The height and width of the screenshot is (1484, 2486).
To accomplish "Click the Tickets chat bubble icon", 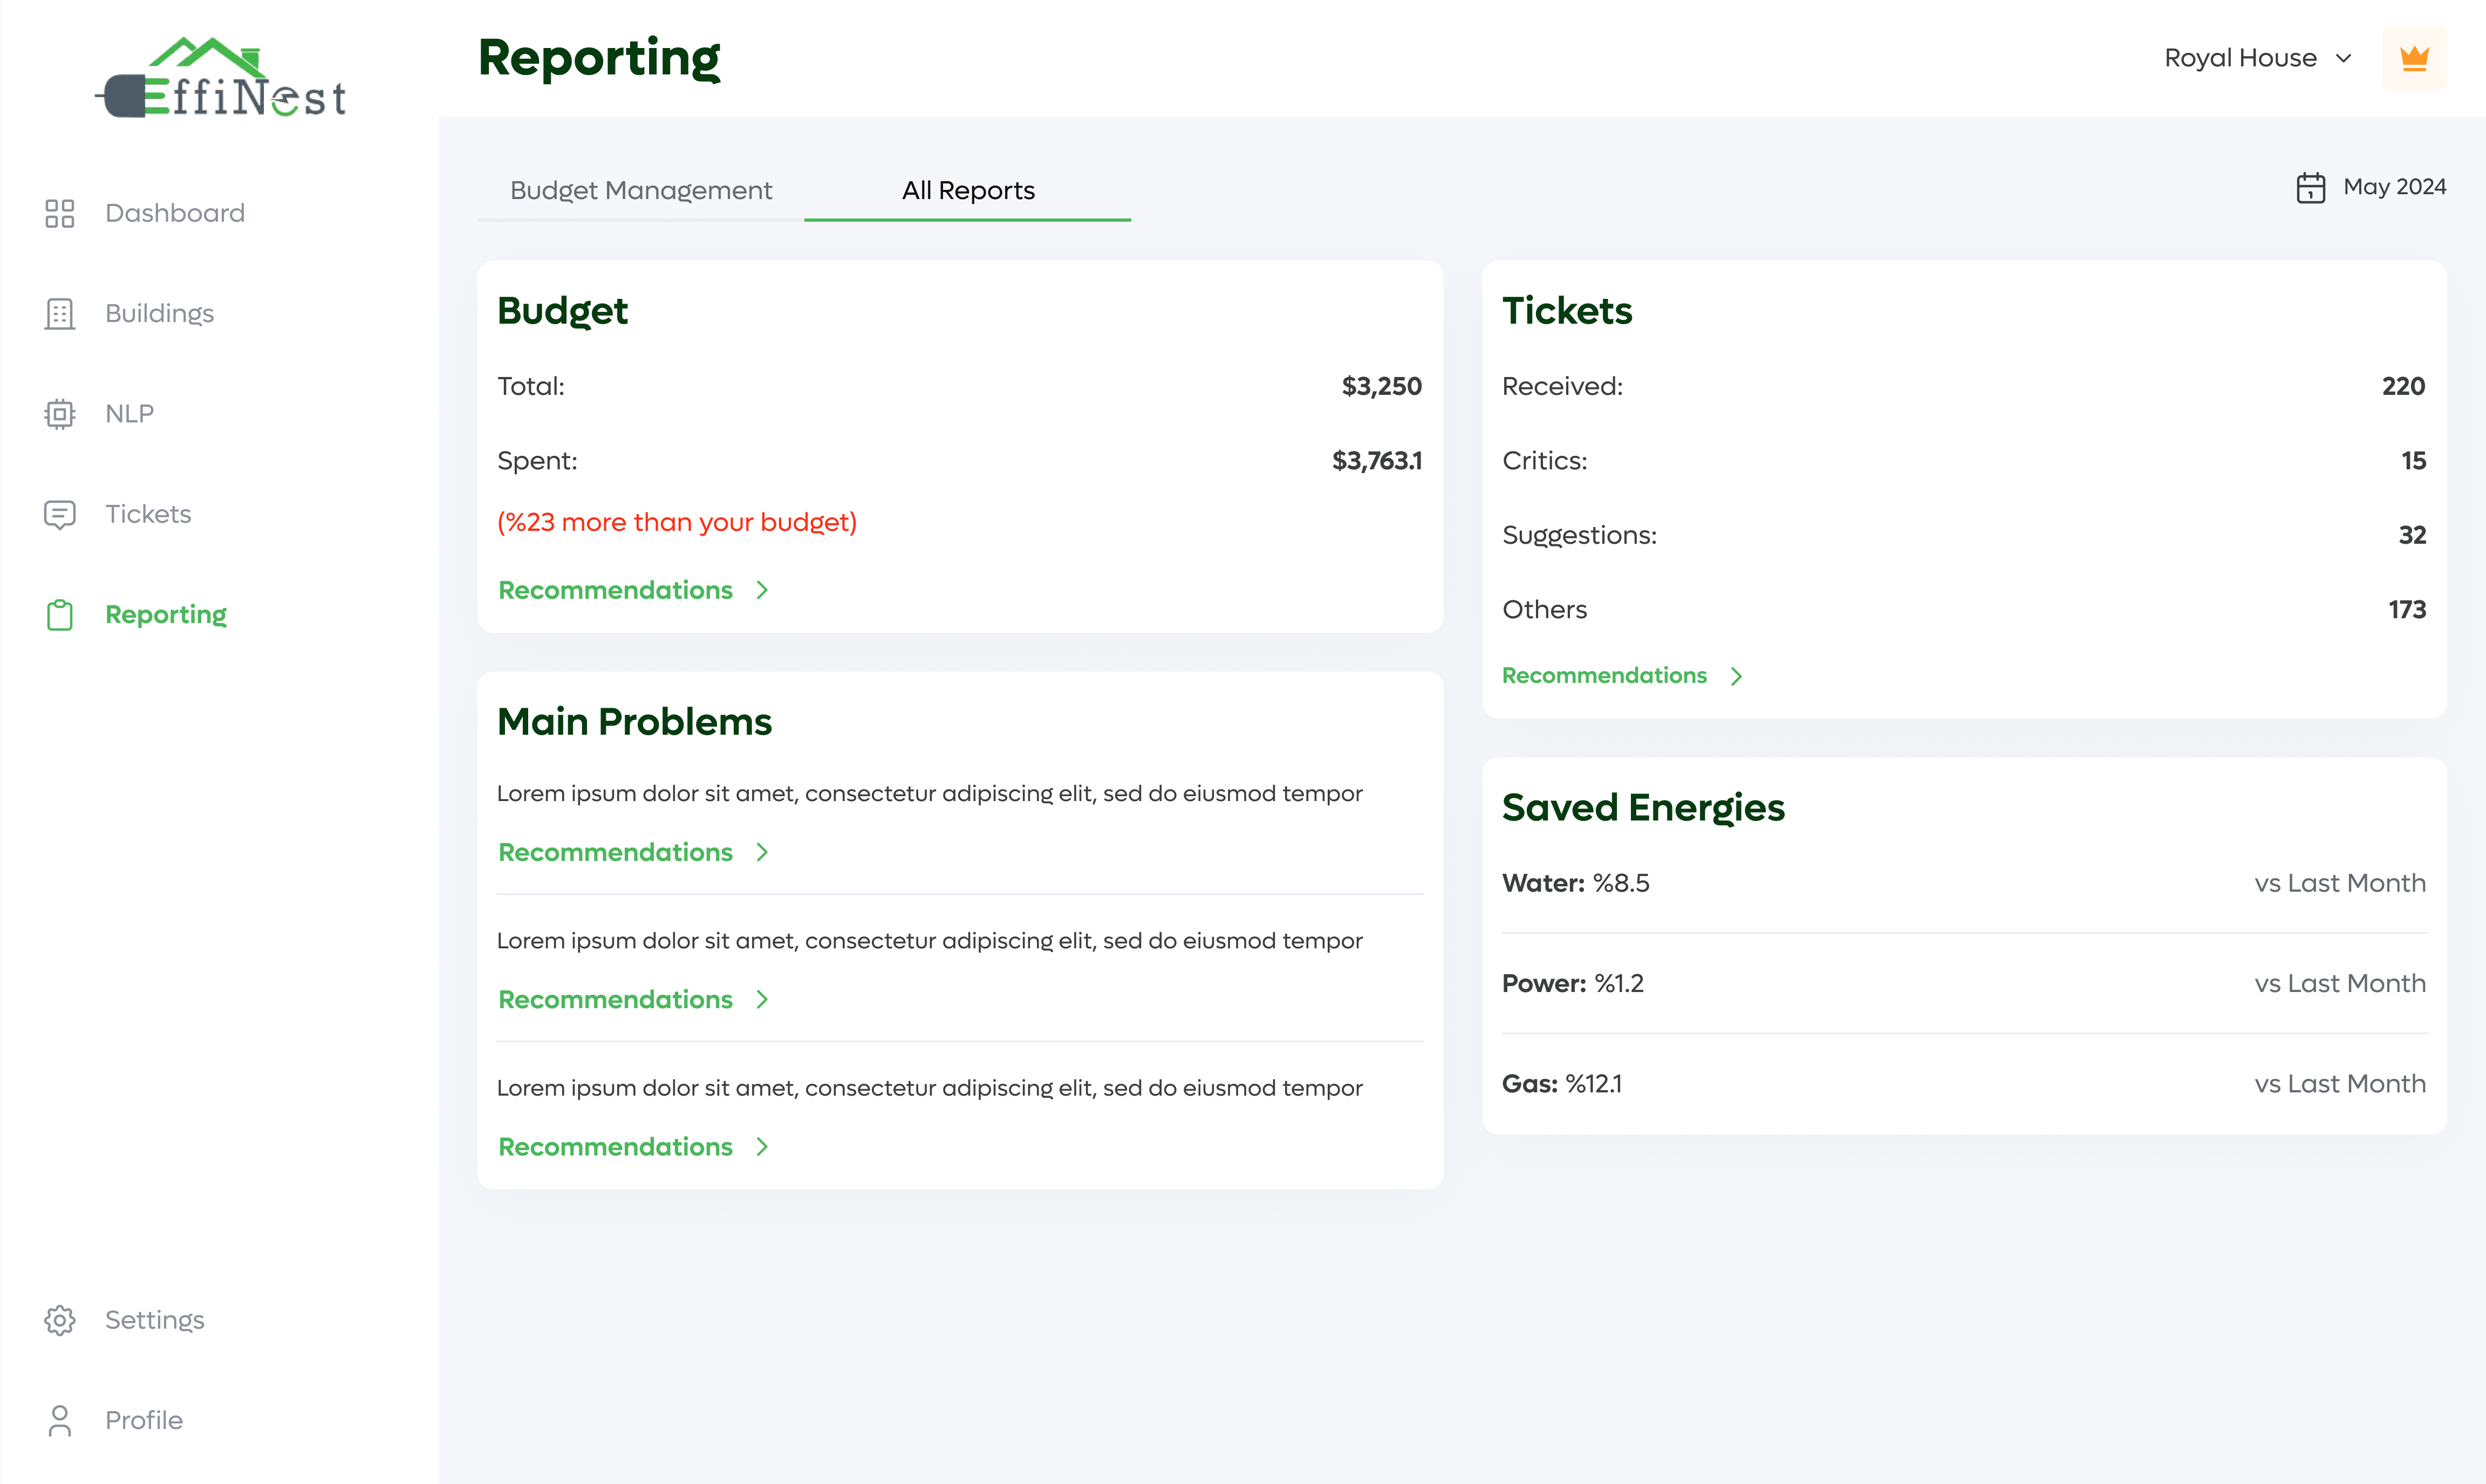I will tap(60, 514).
